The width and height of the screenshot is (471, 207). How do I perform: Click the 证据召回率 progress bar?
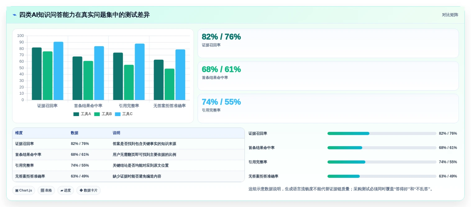(382, 133)
